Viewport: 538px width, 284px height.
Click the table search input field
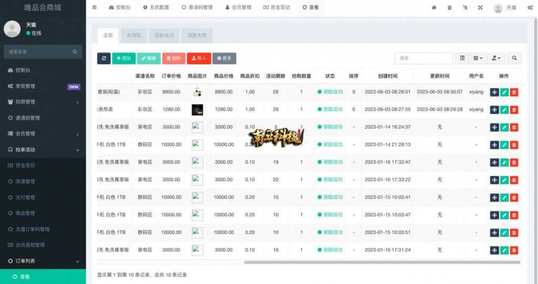(x=423, y=58)
